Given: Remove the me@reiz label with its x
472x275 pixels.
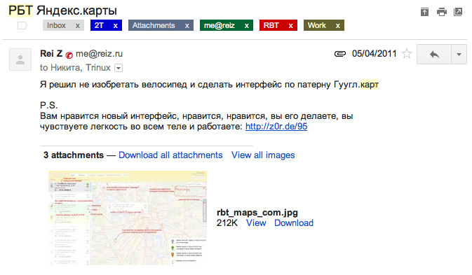Looking at the screenshot, I should [x=247, y=25].
